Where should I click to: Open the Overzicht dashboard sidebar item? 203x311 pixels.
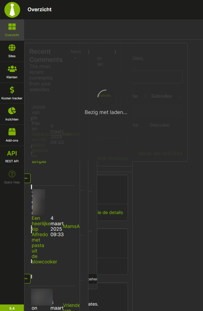[x=12, y=30]
